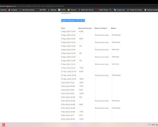Image resolution: width=158 pixels, height=127 pixels.
Task: Open the Türkiye'nin En Kaliteli bookmark icon
Action: click(x=128, y=10)
